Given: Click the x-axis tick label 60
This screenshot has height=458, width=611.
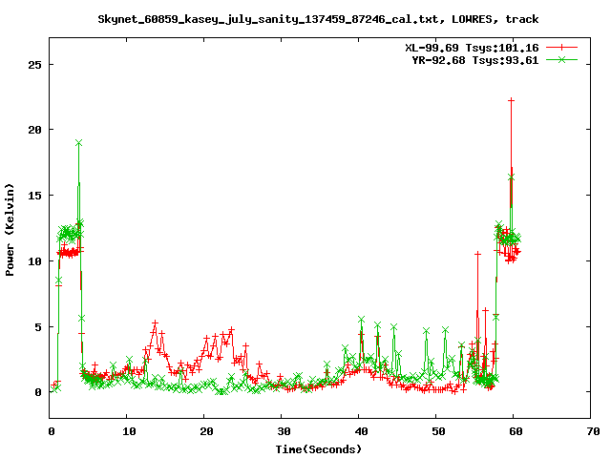Looking at the screenshot, I should [x=516, y=431].
